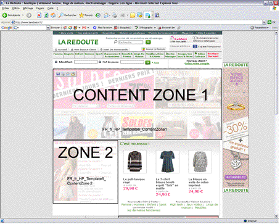280x224 pixels.
Task: Click the Espace Kangourou icon
Action: tap(195, 46)
